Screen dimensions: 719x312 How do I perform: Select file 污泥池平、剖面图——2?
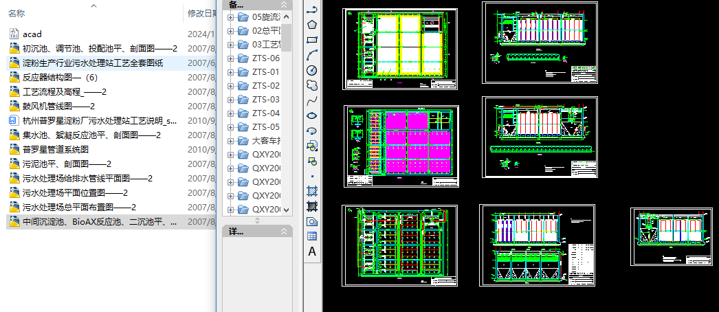click(67, 164)
